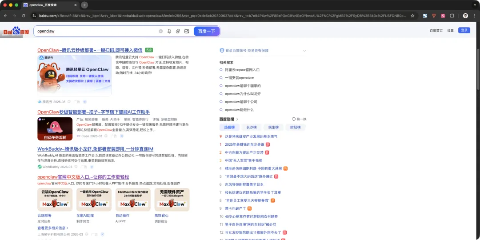The height and width of the screenshot is (240, 480).
Task: Expand 百度热搜 header arrow
Action: [x=237, y=119]
